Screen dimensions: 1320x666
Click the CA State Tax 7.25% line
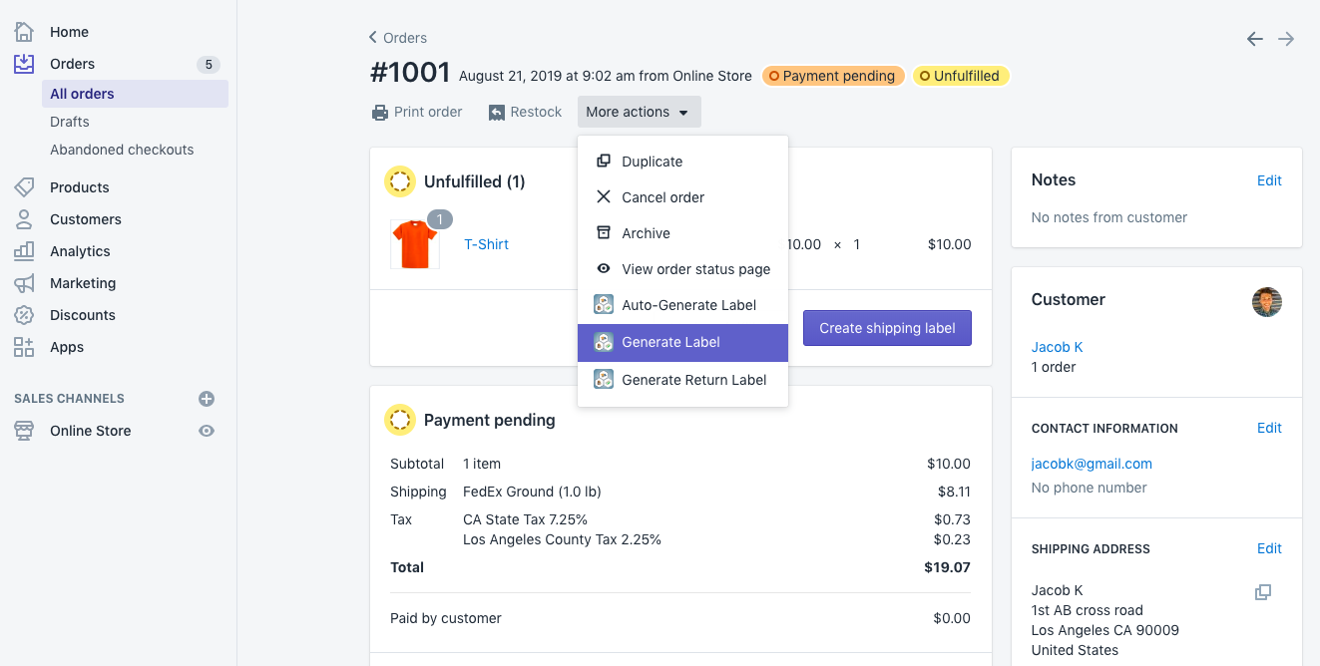[525, 519]
